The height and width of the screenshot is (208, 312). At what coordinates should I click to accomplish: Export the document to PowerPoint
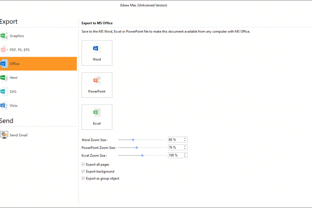[97, 85]
